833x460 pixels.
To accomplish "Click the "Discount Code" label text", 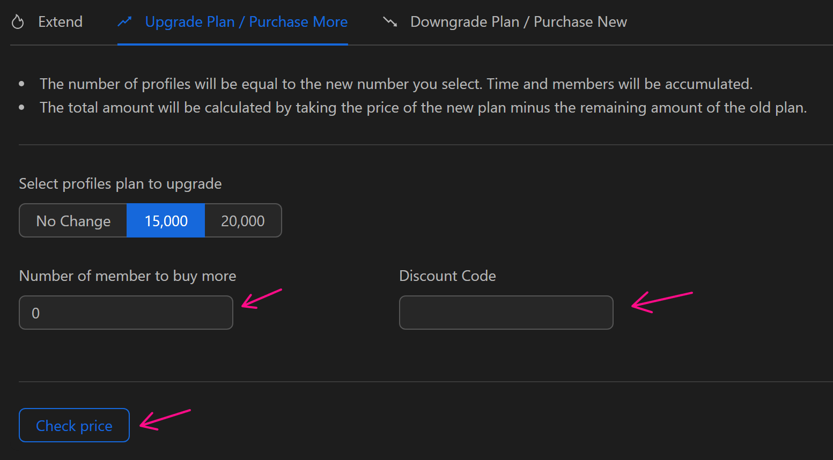I will coord(447,276).
